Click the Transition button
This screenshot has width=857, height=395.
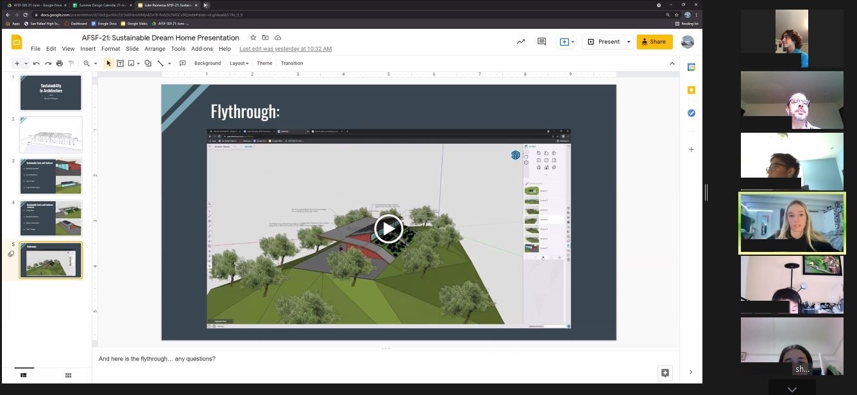click(x=292, y=63)
